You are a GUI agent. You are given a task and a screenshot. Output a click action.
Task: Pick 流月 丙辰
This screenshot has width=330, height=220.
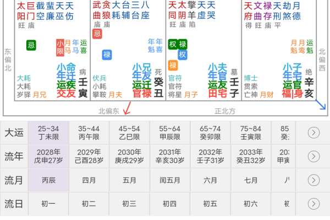pos(48,180)
